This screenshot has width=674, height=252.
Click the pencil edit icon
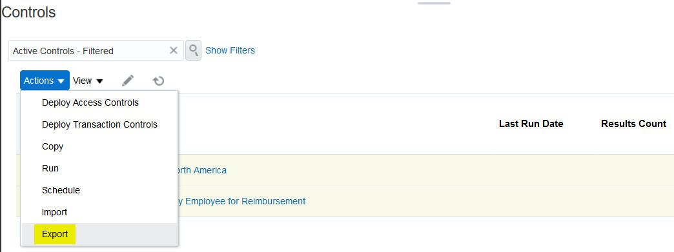(x=128, y=81)
